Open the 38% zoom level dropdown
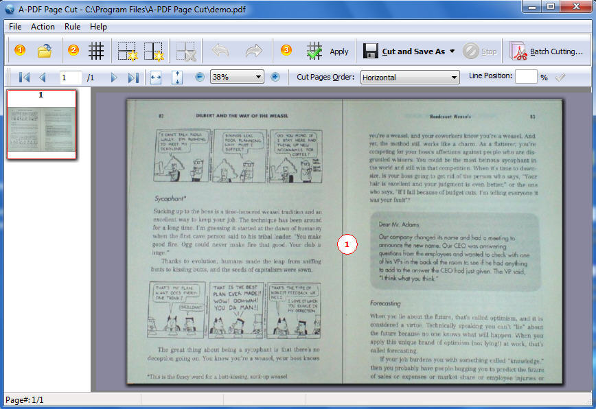This screenshot has width=596, height=409. (258, 78)
